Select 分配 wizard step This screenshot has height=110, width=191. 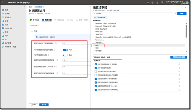70,20
